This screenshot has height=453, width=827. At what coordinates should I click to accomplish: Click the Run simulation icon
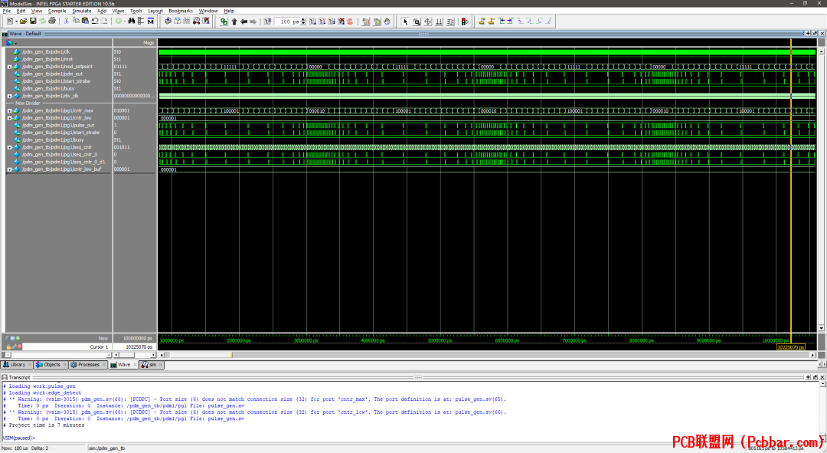tap(312, 21)
